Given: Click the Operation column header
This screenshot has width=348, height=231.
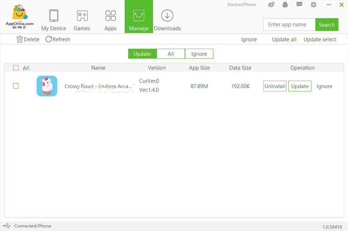Looking at the screenshot, I should click(x=303, y=68).
